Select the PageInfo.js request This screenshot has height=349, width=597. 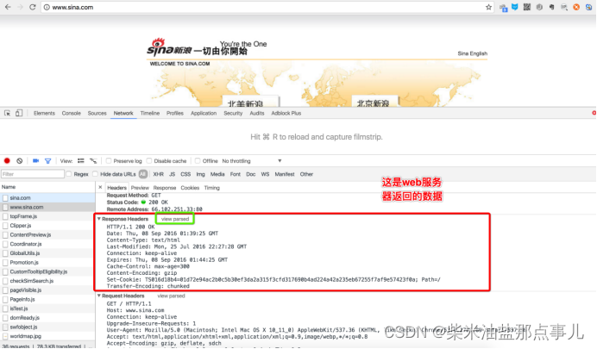[47, 300]
